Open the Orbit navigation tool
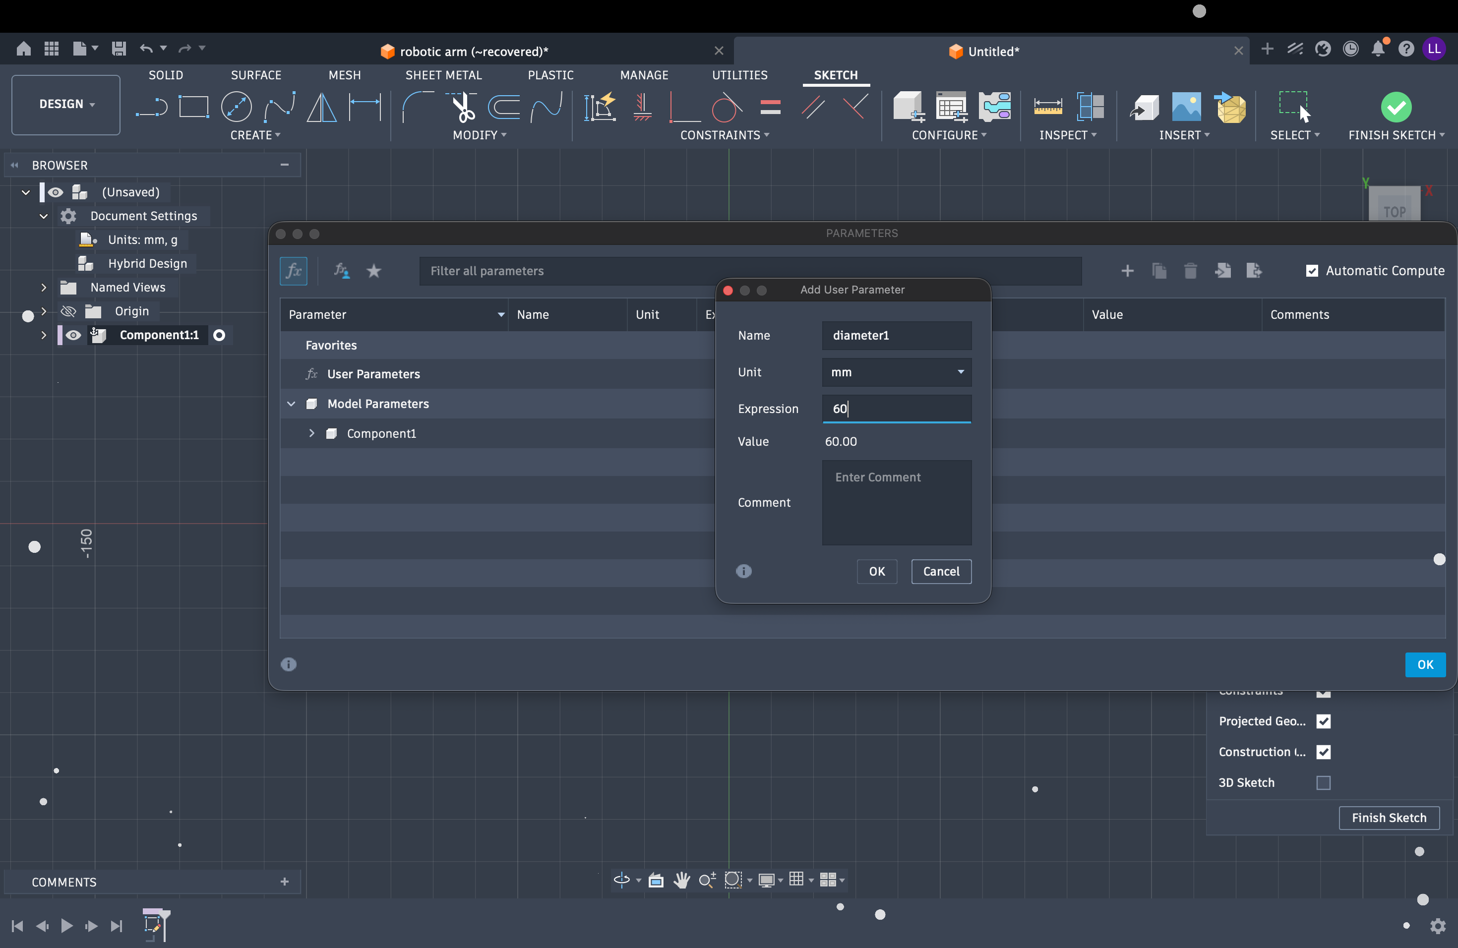1458x948 pixels. (x=621, y=880)
